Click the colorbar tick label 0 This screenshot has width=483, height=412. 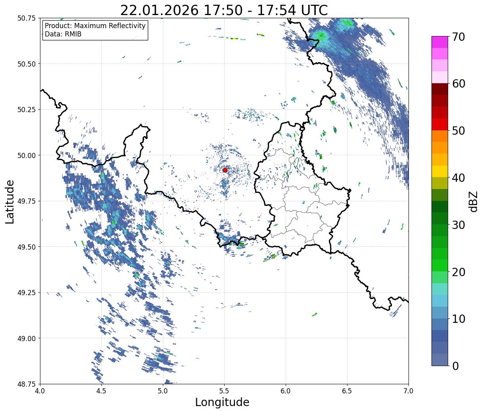[x=455, y=366]
